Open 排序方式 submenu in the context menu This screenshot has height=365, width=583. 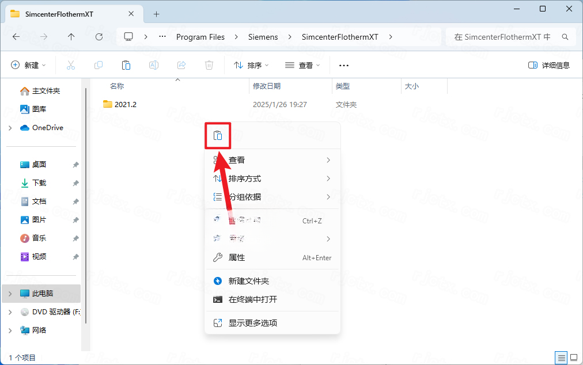pyautogui.click(x=272, y=179)
